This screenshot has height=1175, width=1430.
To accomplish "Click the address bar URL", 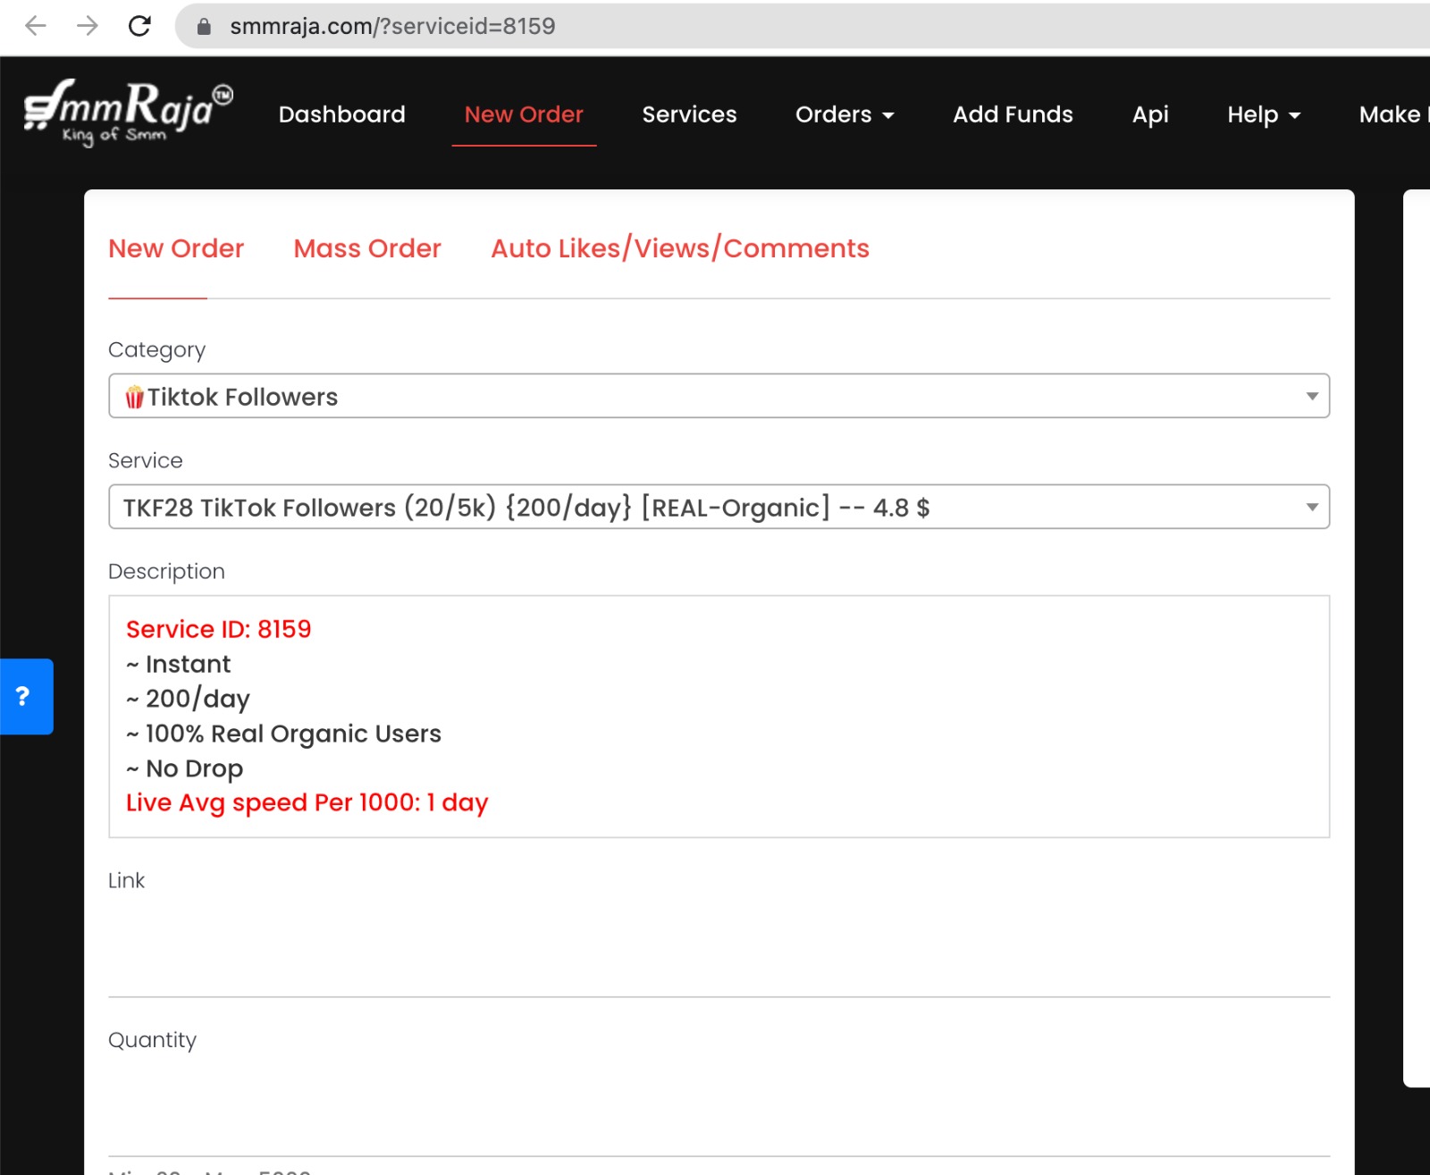I will (392, 26).
